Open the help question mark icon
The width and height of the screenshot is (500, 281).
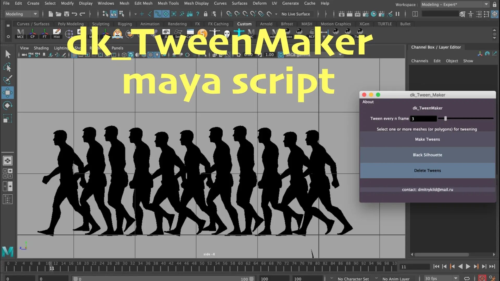click(198, 14)
